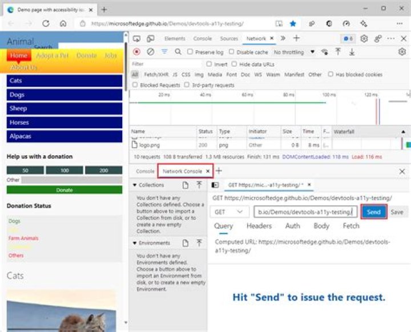Tick the Hide data URLs checkbox
Screen dimensions: 411x332
(x=234, y=64)
